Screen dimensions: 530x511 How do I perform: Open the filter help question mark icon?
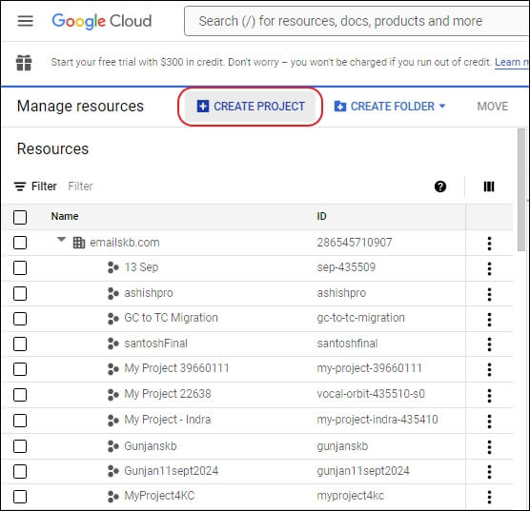point(440,187)
